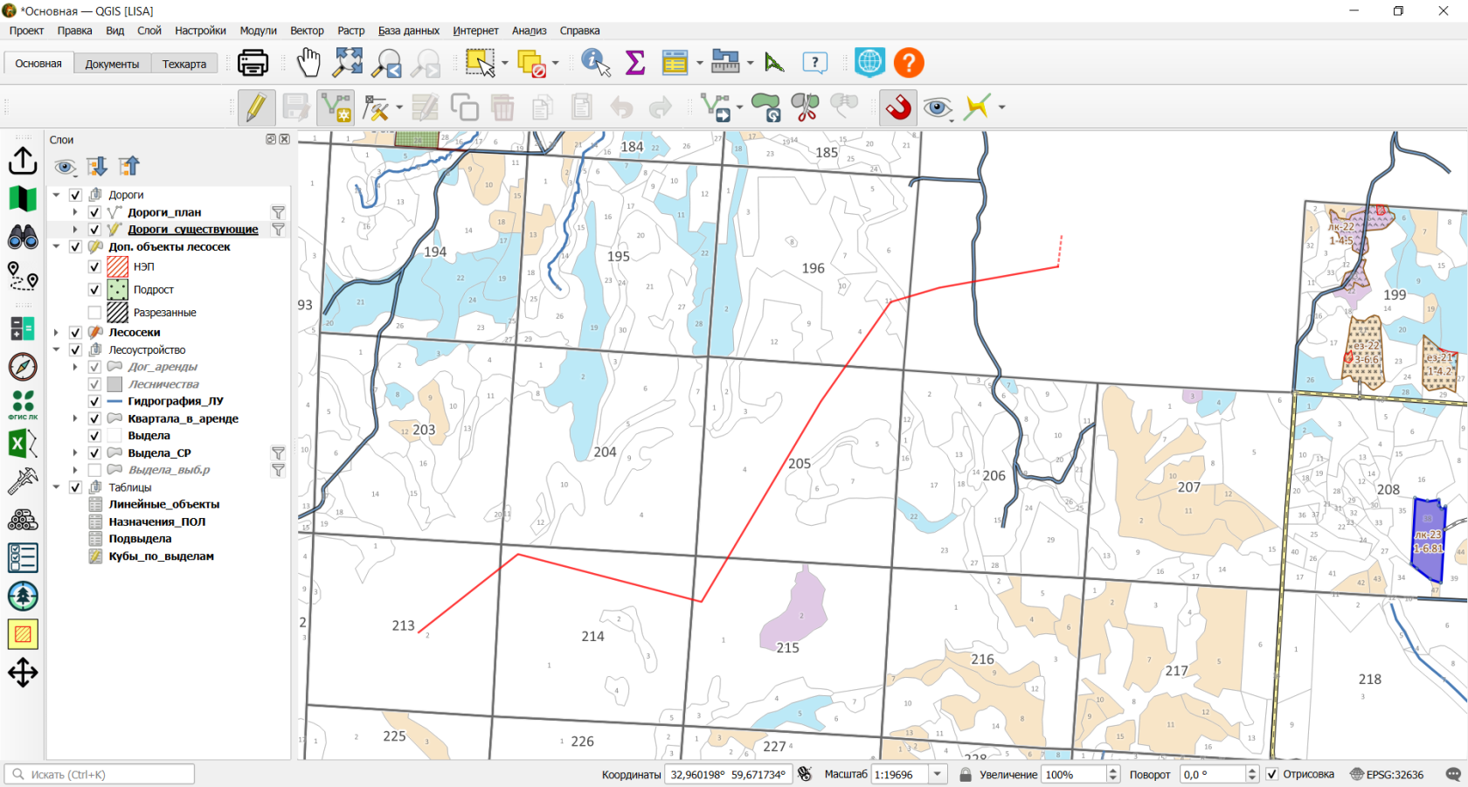Image resolution: width=1468 pixels, height=787 pixels.
Task: Select the Pan Map hand tool
Action: 308,63
